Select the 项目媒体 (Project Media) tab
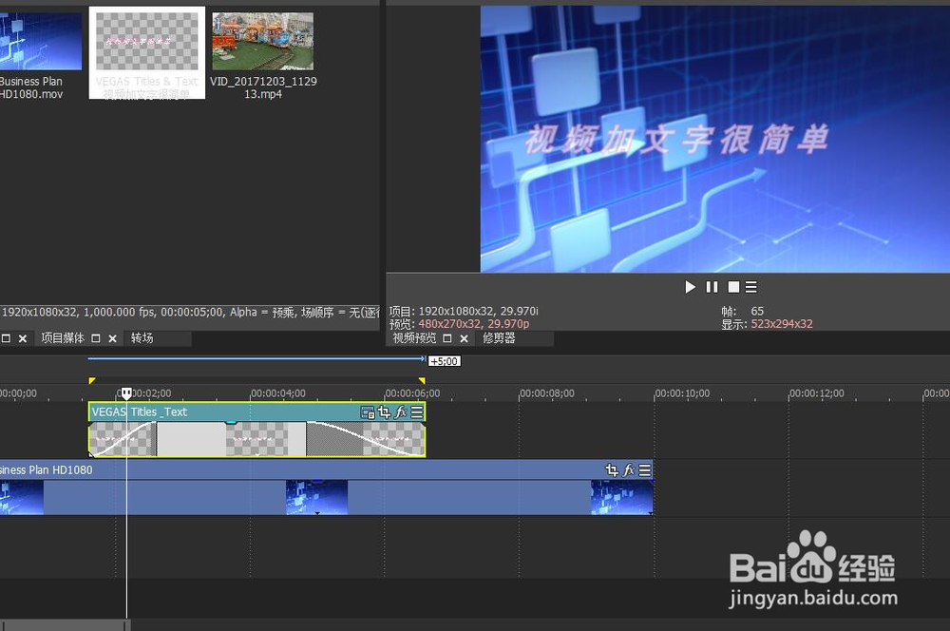Image resolution: width=950 pixels, height=631 pixels. click(x=62, y=337)
